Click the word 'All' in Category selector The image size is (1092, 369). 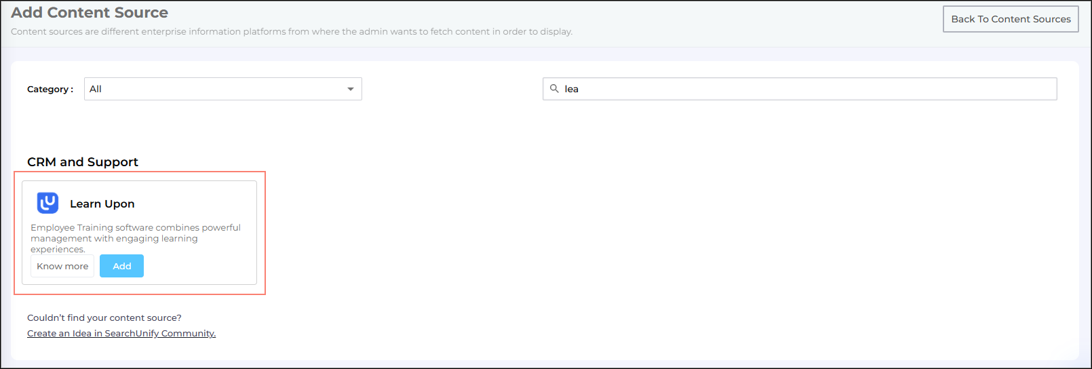tap(96, 89)
